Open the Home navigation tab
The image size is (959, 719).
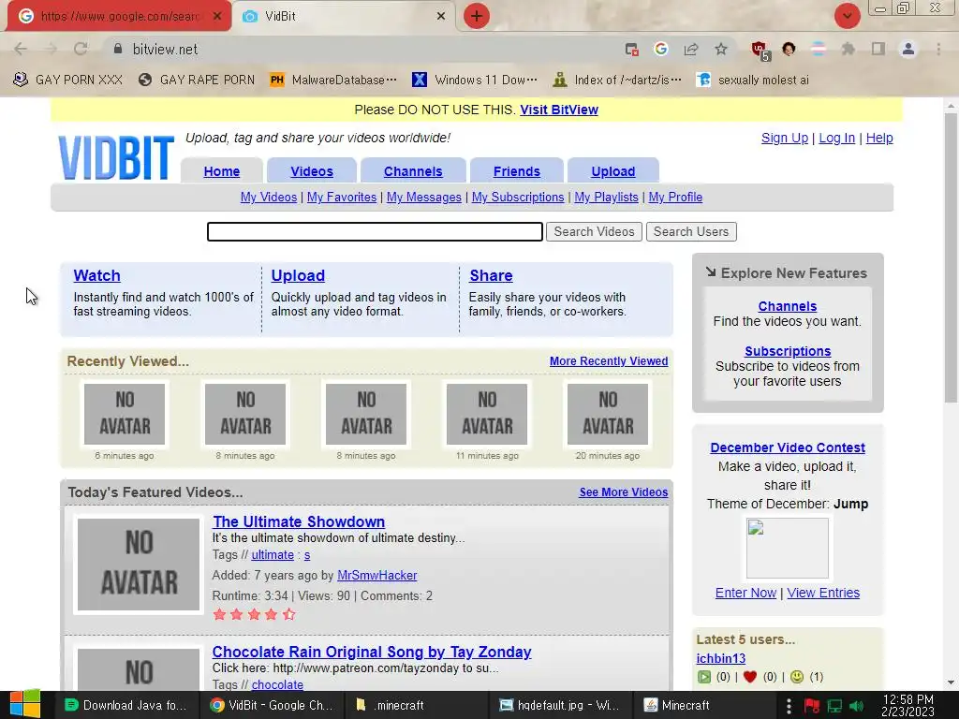pyautogui.click(x=221, y=172)
